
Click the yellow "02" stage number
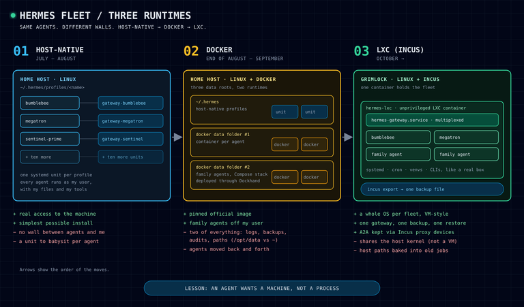191,51
